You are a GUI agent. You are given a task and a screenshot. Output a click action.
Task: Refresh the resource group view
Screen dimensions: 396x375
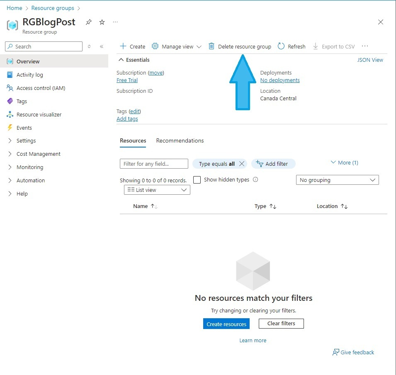(x=292, y=46)
